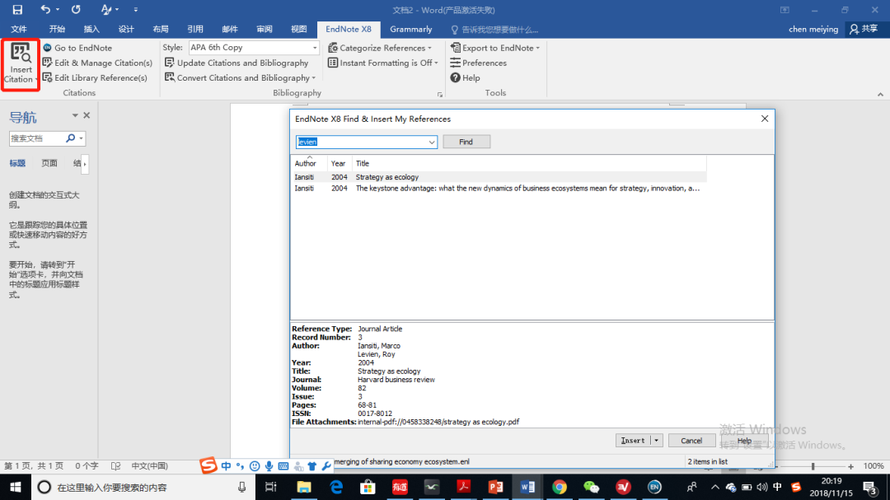Open navigation pane options dropdown
The width and height of the screenshot is (890, 500).
[75, 115]
